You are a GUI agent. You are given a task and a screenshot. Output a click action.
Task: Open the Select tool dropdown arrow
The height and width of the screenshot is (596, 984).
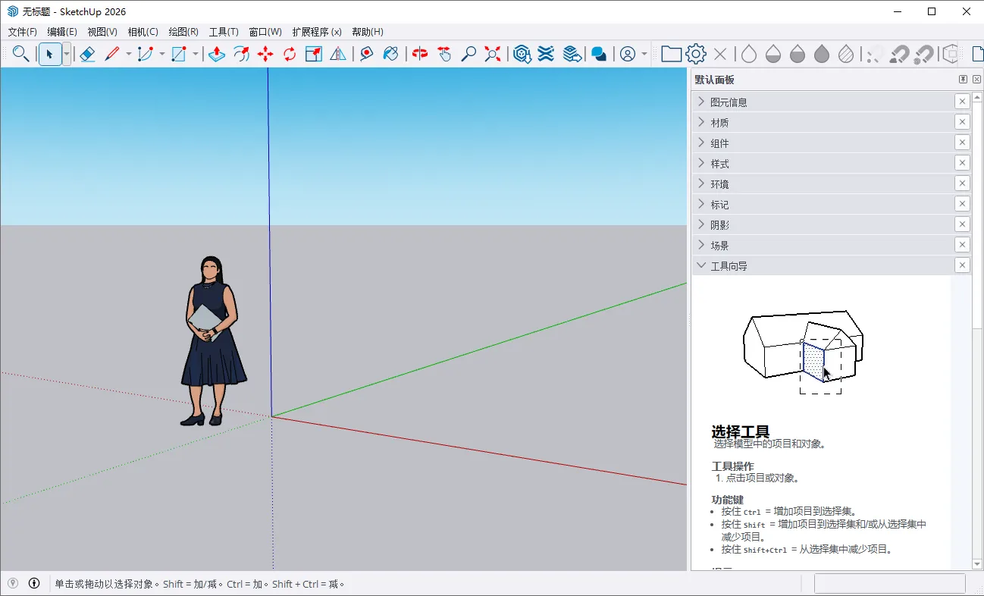point(67,54)
